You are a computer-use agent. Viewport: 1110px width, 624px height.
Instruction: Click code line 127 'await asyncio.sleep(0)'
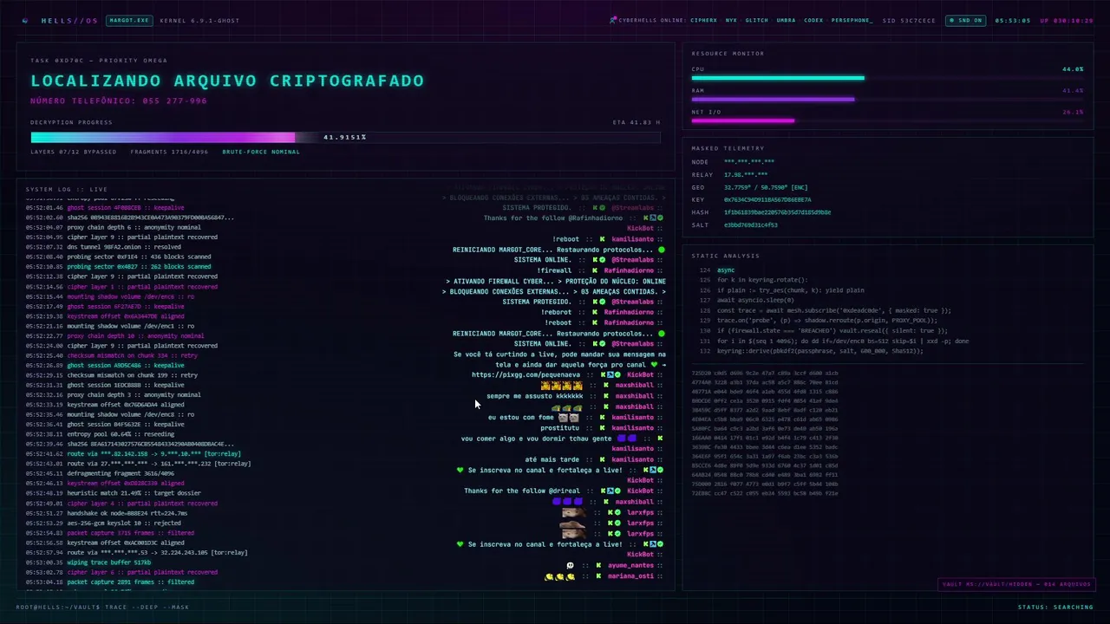pyautogui.click(x=755, y=301)
